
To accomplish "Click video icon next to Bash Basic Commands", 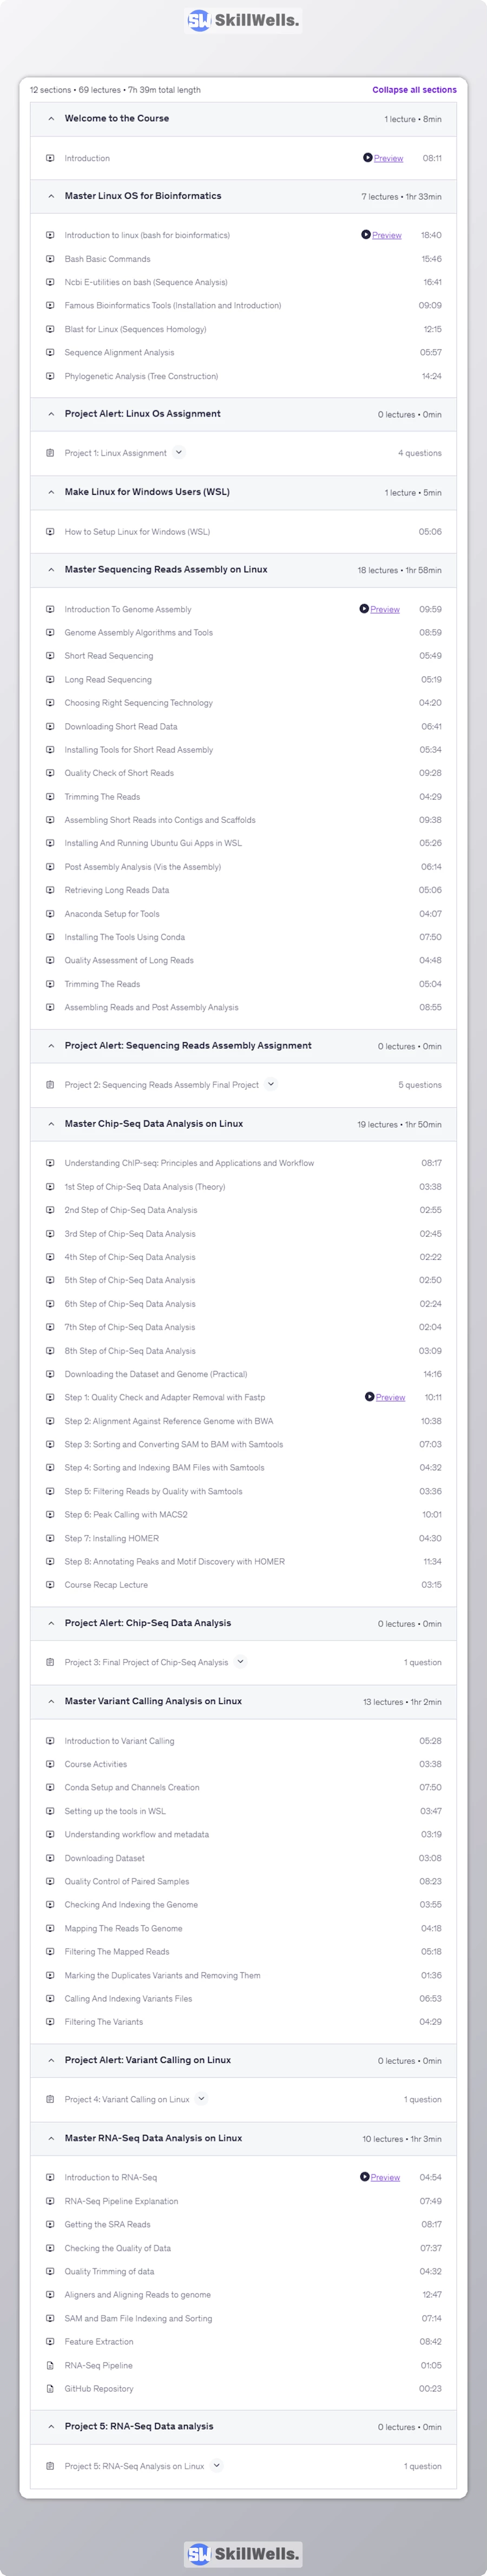I will pos(50,259).
